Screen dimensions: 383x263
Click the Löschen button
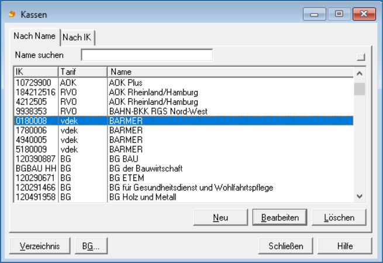click(x=339, y=217)
